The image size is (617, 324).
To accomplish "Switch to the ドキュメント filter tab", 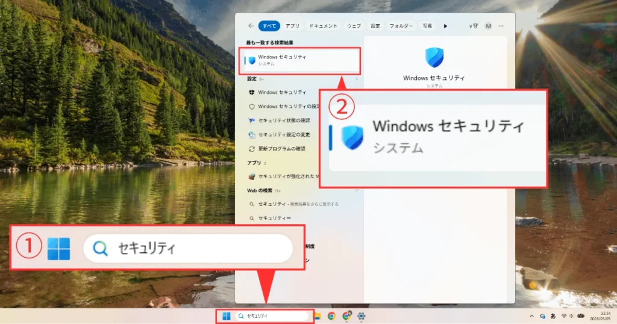I will [323, 26].
